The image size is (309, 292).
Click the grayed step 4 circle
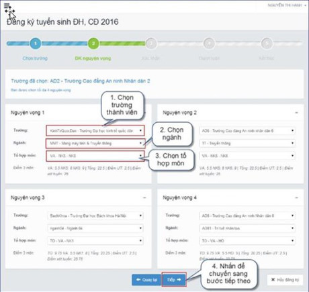pyautogui.click(x=209, y=43)
